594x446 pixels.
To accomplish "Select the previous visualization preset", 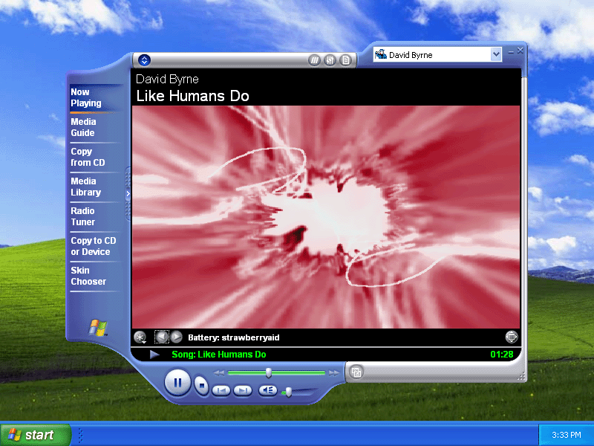I will tap(162, 337).
